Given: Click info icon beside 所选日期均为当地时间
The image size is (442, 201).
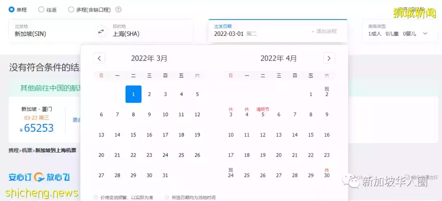Looking at the screenshot, I should 167,197.
